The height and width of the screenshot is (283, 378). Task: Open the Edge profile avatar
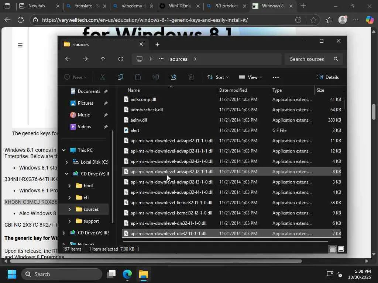[x=343, y=20]
